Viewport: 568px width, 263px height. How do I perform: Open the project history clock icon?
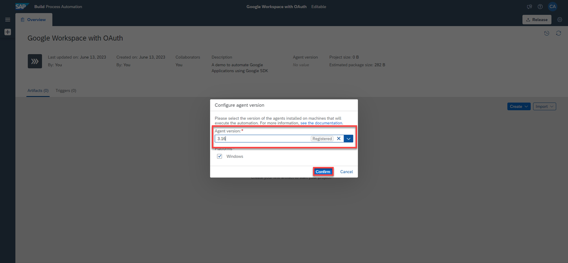(547, 33)
